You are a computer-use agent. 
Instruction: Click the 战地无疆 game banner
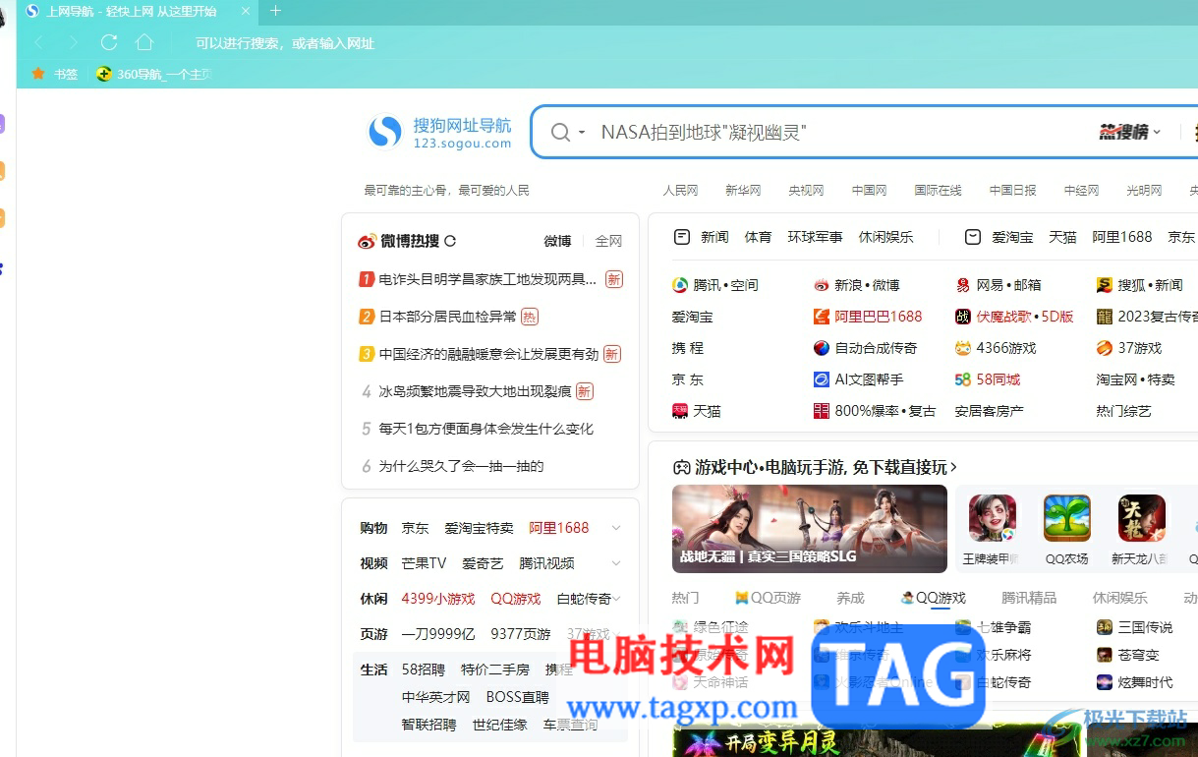point(810,529)
